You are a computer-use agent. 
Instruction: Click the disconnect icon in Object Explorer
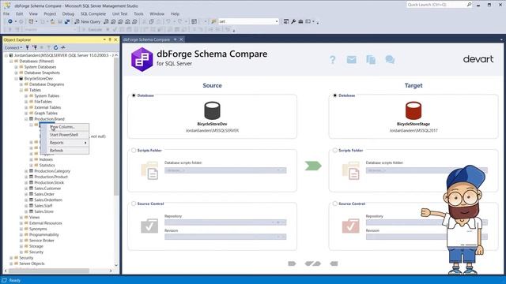[35, 47]
